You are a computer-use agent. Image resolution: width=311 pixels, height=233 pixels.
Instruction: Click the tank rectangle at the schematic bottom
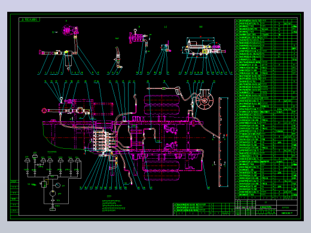coord(53,209)
